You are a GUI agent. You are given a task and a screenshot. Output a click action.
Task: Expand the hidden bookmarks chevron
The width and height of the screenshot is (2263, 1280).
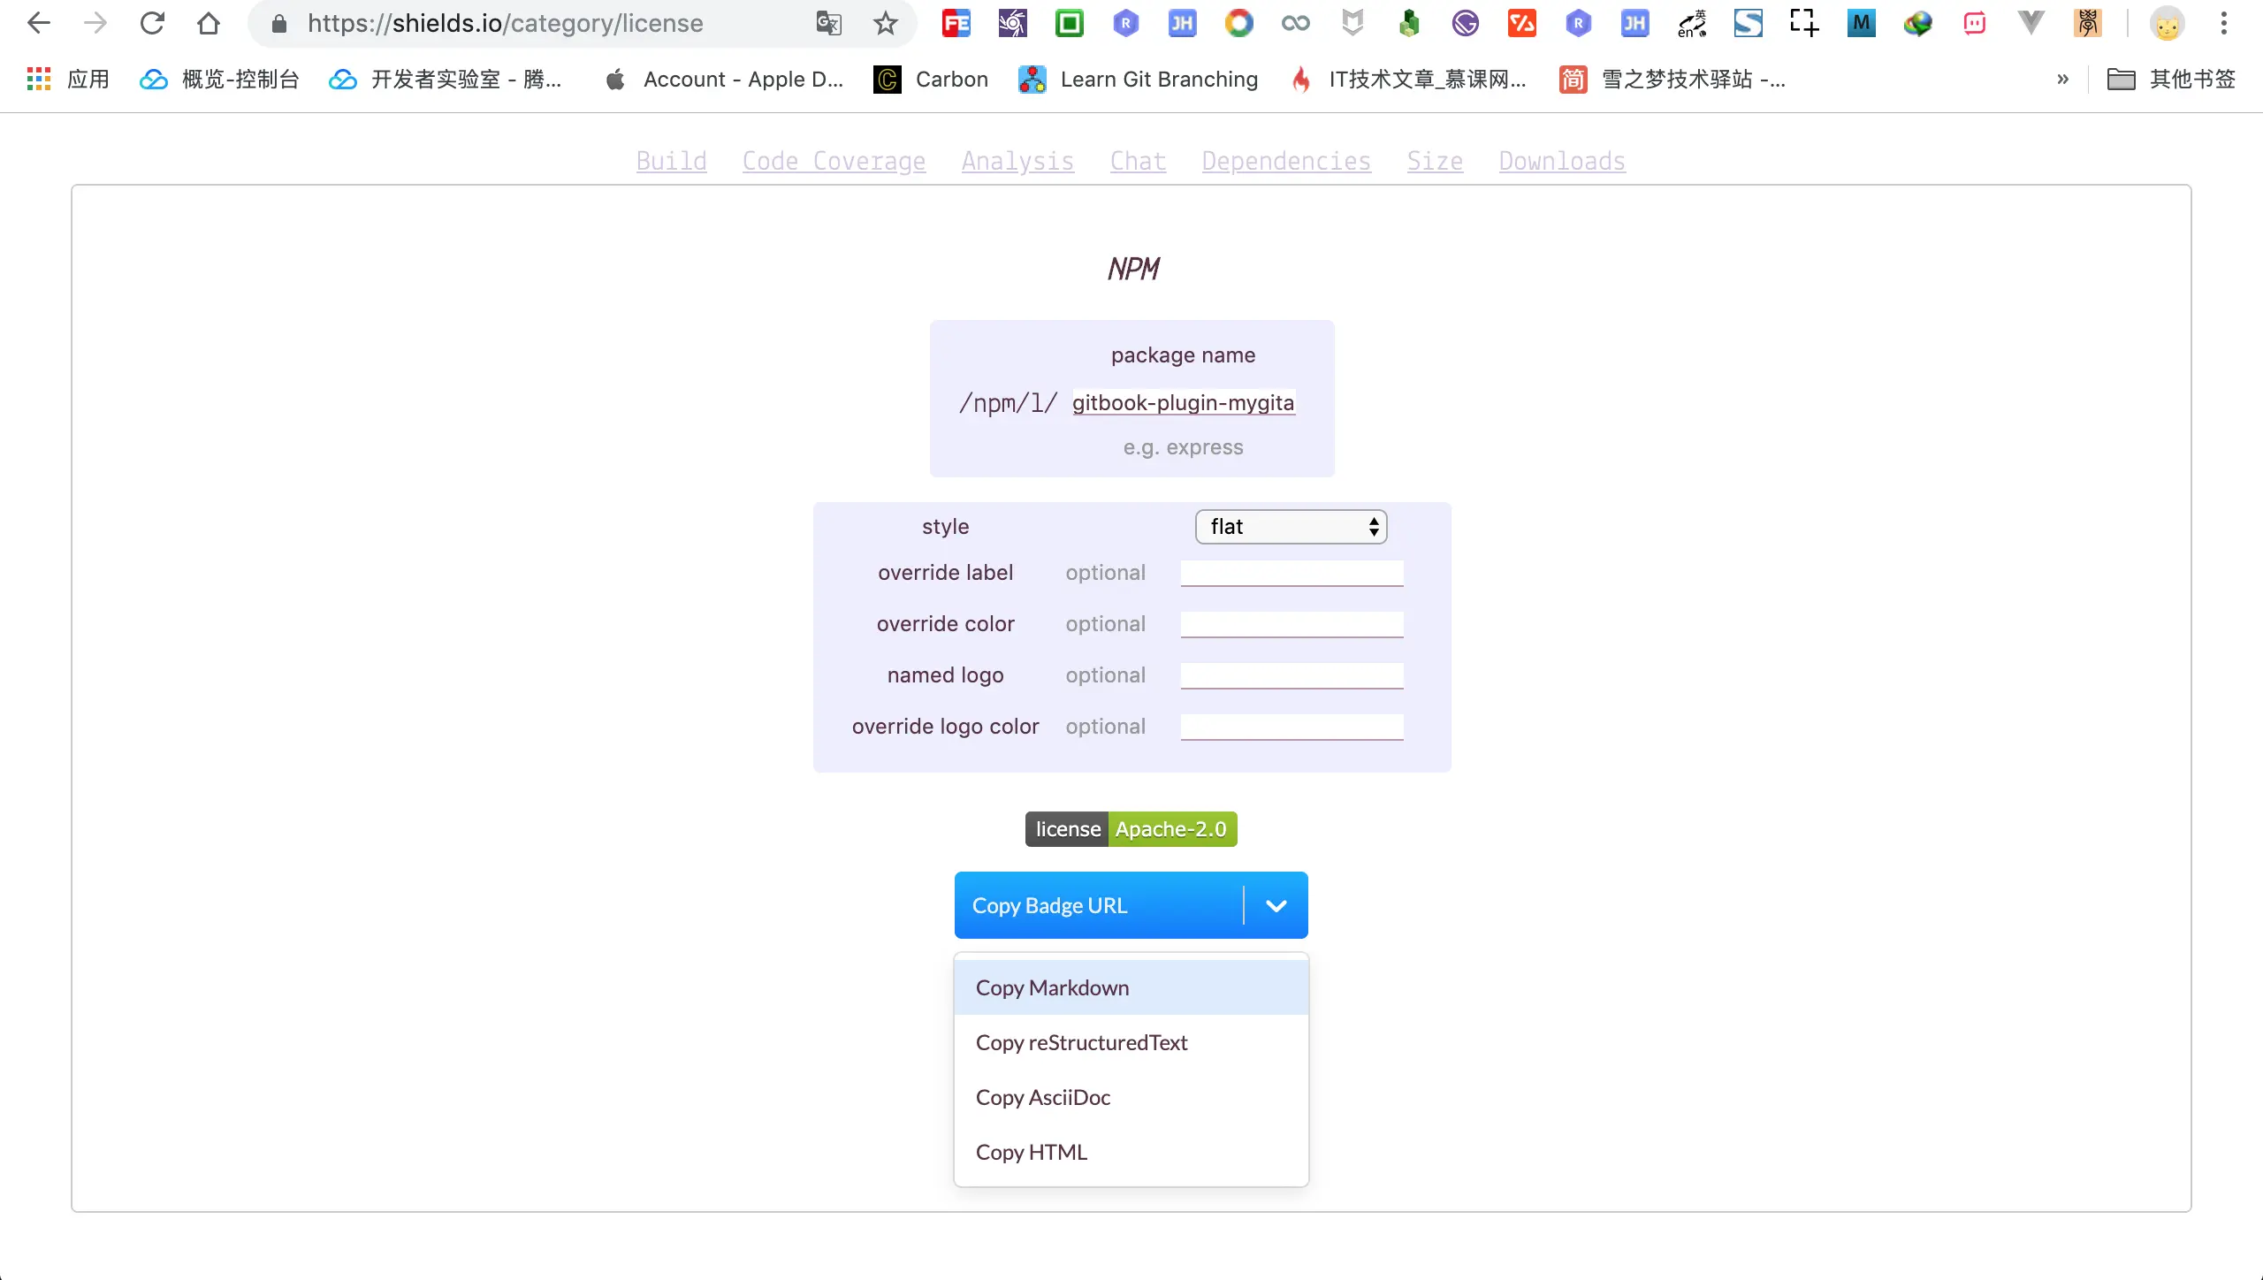[x=2063, y=80]
